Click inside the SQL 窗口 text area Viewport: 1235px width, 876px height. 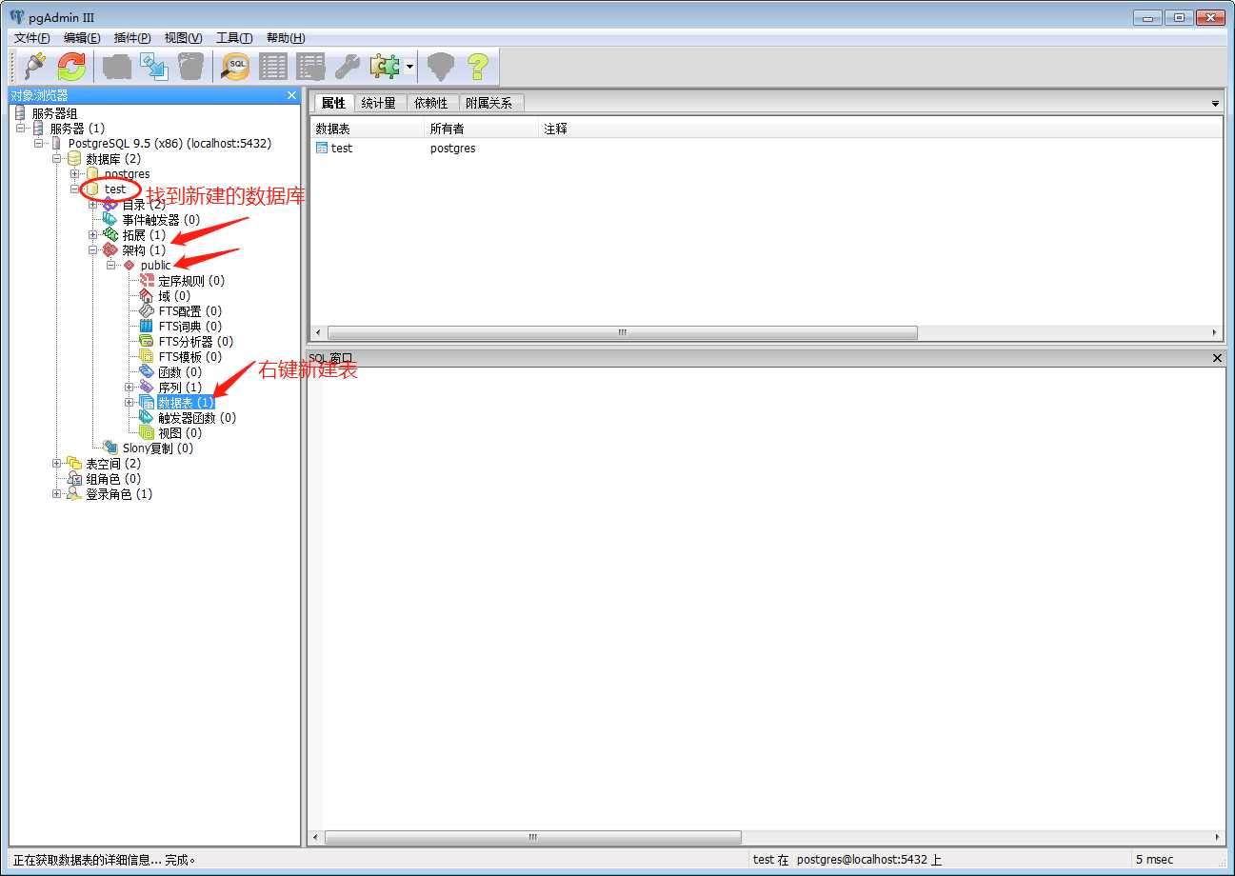[767, 598]
